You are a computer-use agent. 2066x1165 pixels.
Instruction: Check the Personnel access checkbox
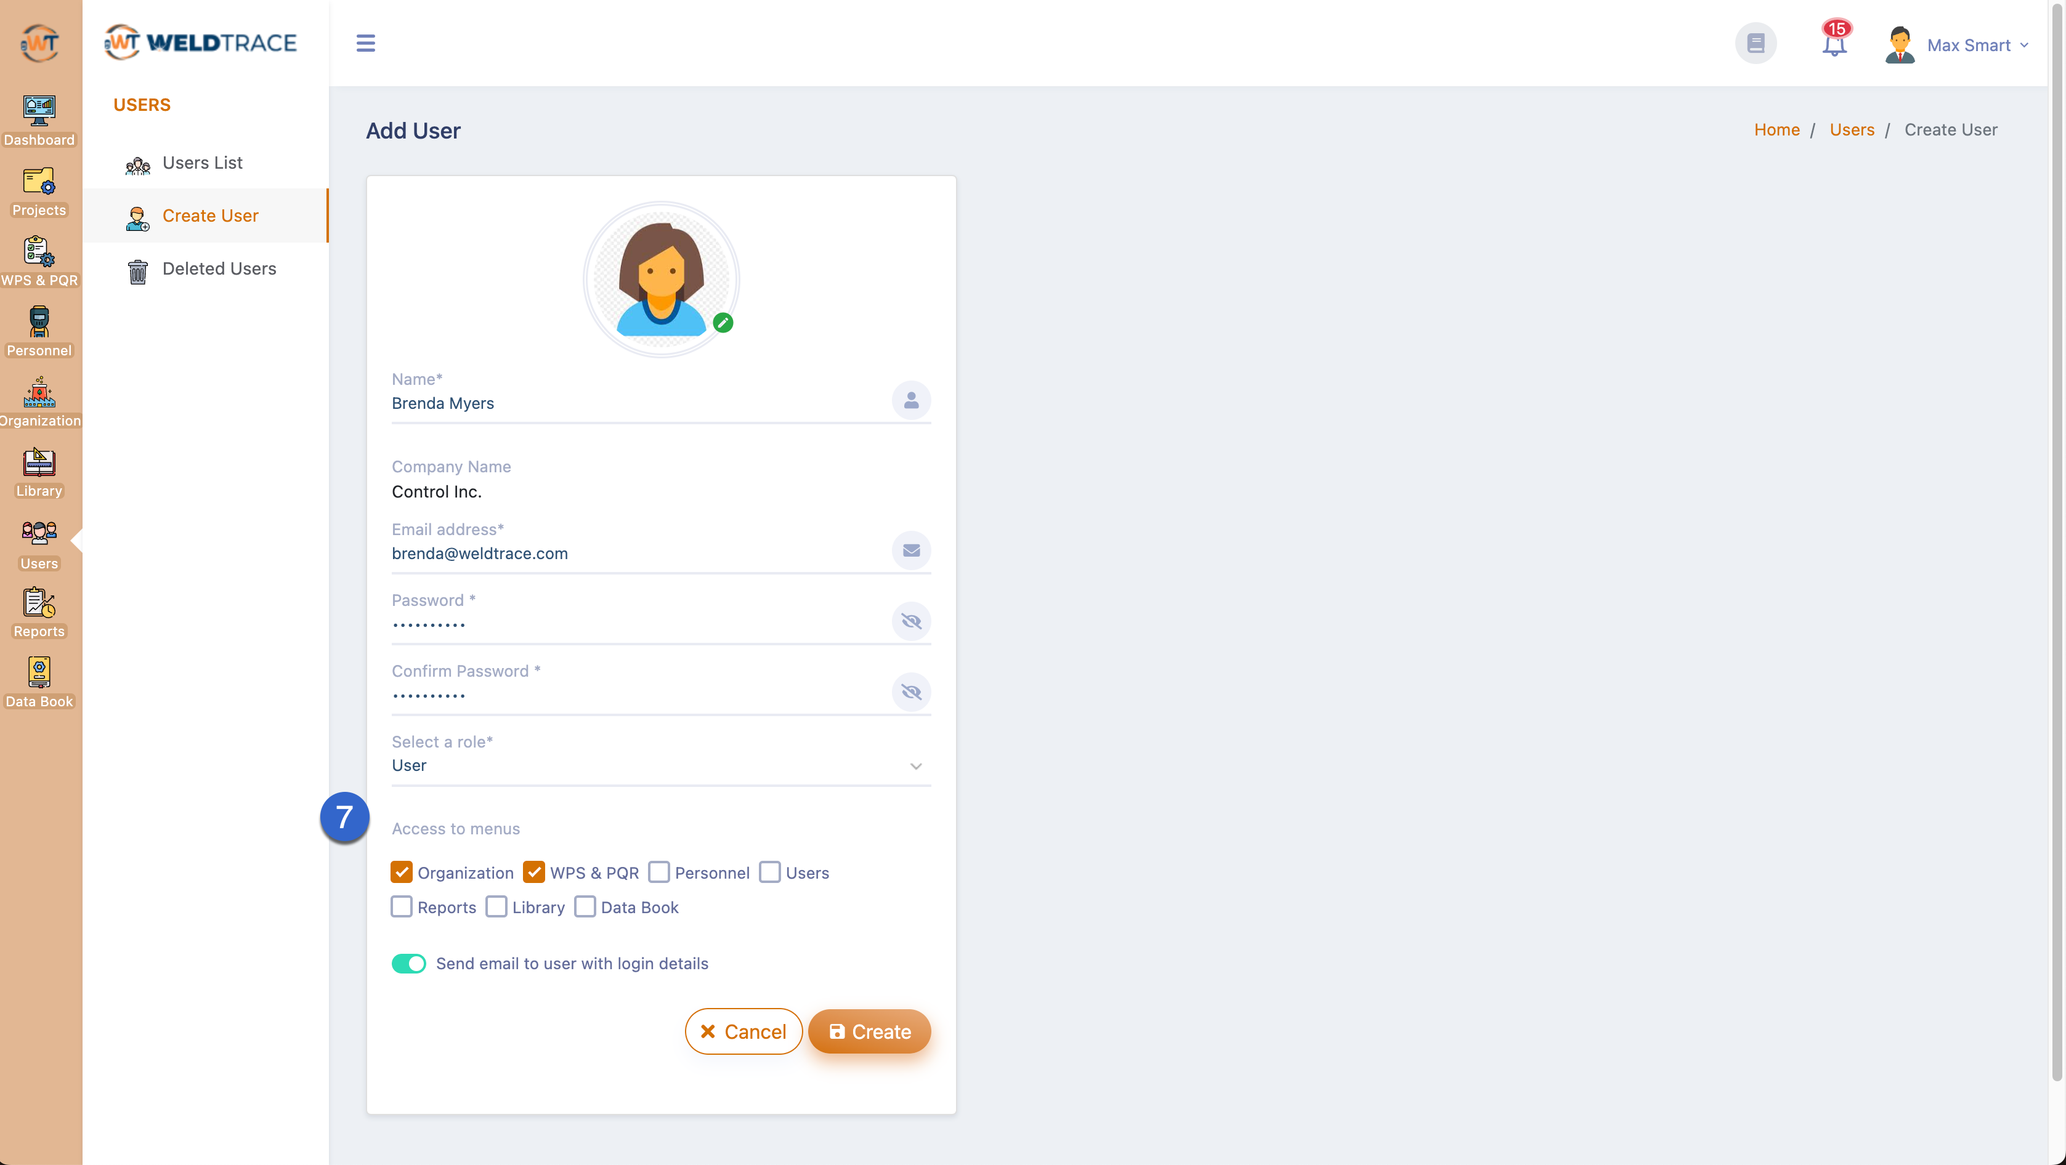[x=659, y=873]
